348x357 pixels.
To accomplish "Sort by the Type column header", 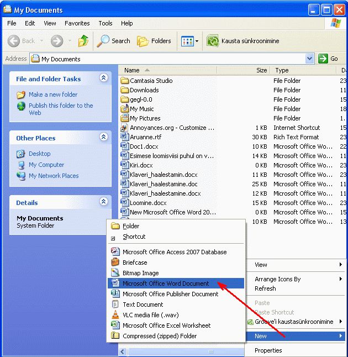I will pyautogui.click(x=303, y=70).
